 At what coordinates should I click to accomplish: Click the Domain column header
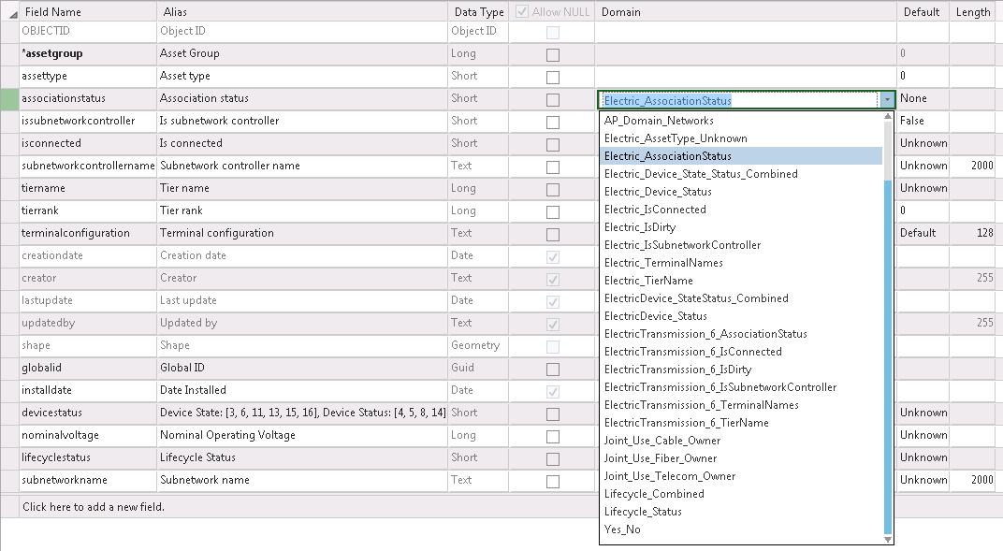746,11
